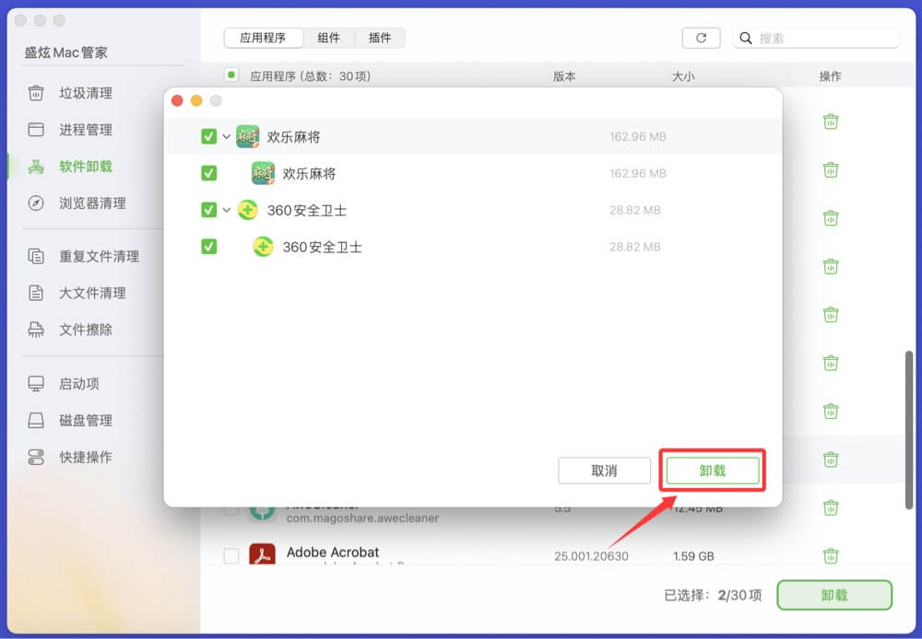Screen dimensions: 922x639
Task: Switch to the 插件 tab
Action: coord(381,38)
